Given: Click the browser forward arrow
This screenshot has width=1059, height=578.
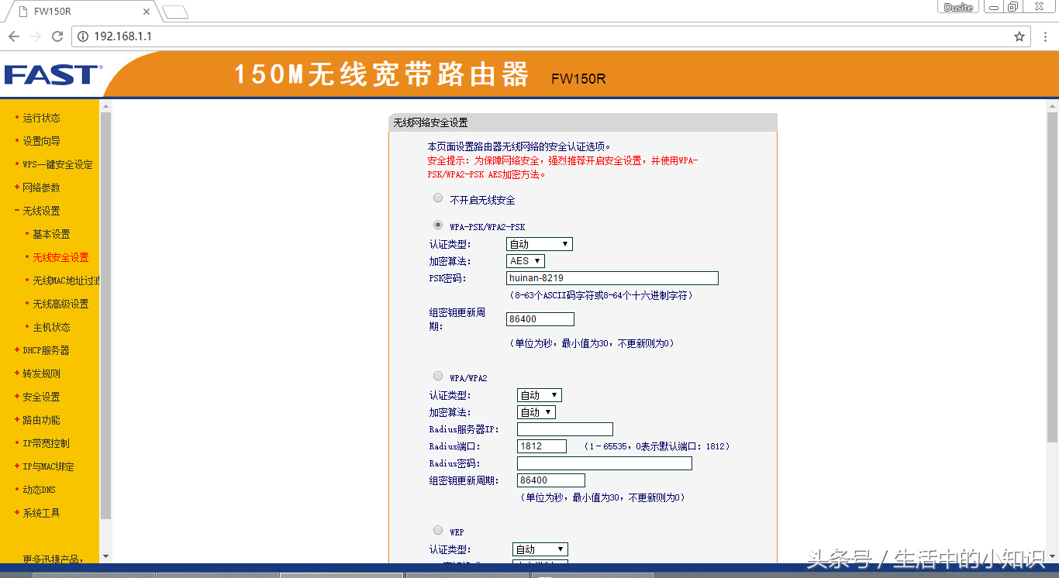Looking at the screenshot, I should point(36,36).
